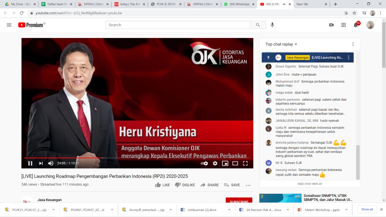
Task: Switch to POJK & SEOJK tab
Action: click(x=166, y=4)
